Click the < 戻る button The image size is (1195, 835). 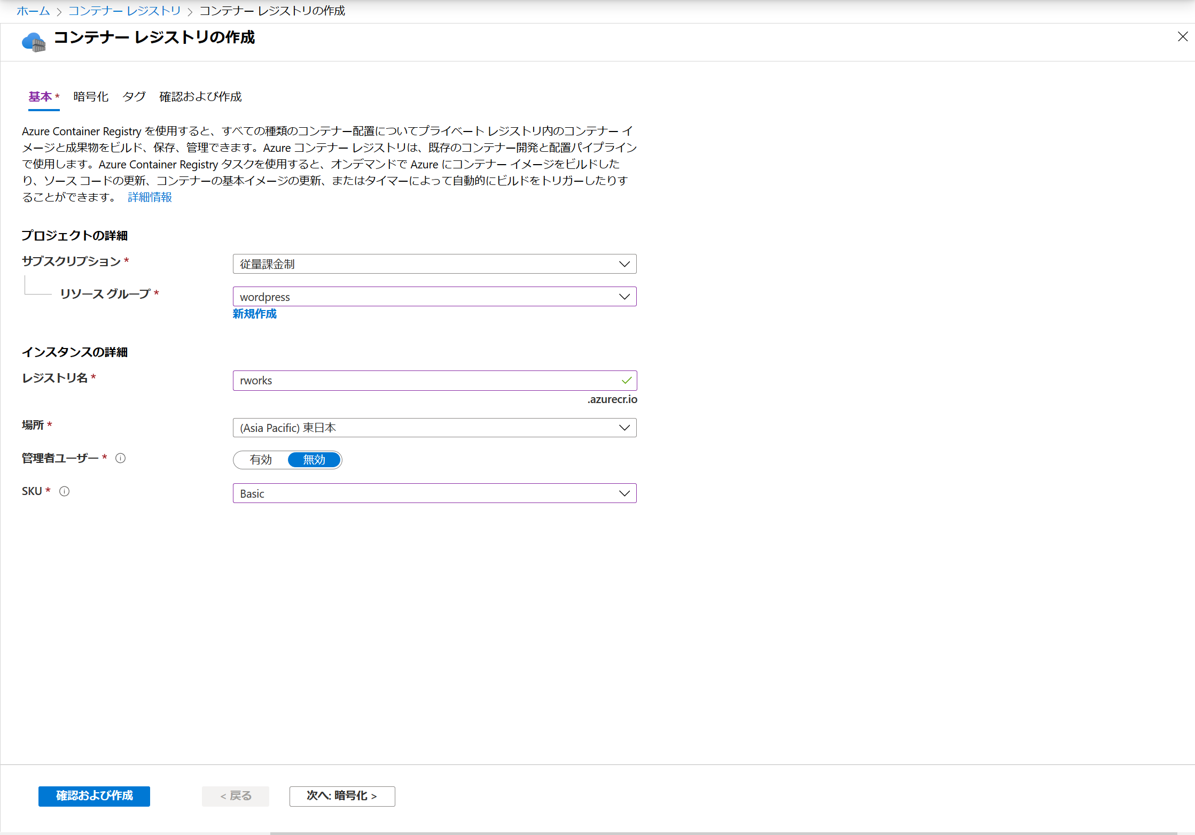click(236, 796)
